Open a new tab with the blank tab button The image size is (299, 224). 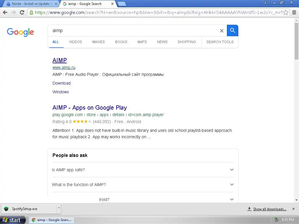tap(121, 4)
